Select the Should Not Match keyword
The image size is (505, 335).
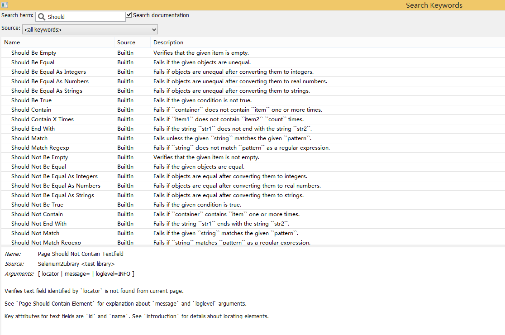pyautogui.click(x=35, y=233)
